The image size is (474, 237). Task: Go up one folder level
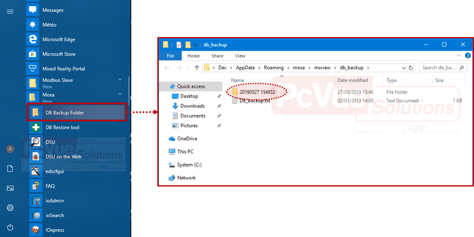point(197,68)
